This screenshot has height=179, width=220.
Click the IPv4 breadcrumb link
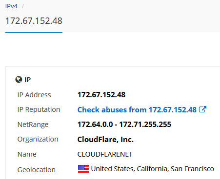tap(11, 6)
